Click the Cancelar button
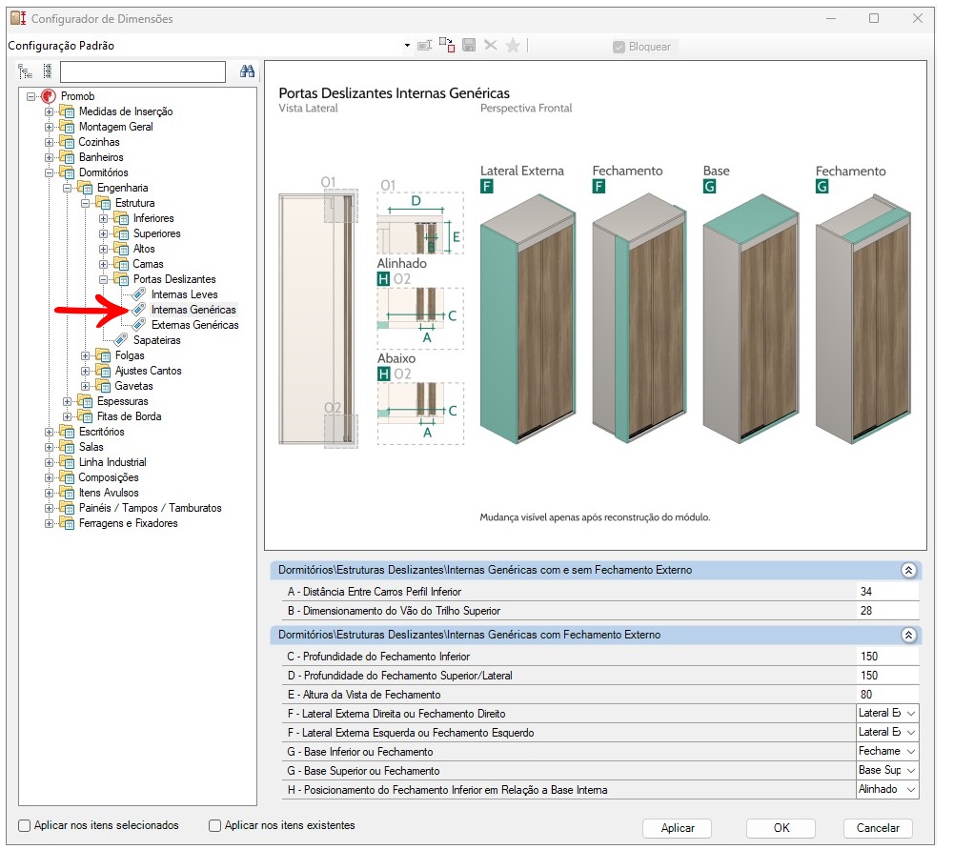The width and height of the screenshot is (954, 850). 878,828
